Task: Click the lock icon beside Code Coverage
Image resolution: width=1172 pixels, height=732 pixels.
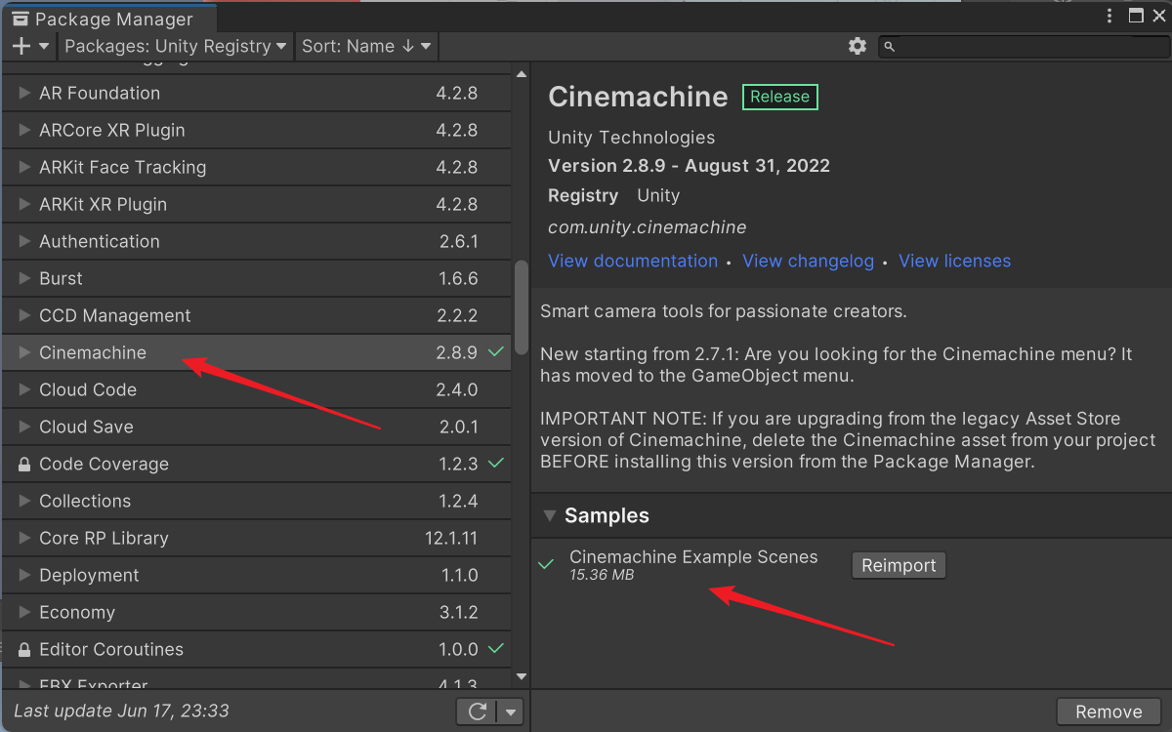Action: [x=24, y=465]
